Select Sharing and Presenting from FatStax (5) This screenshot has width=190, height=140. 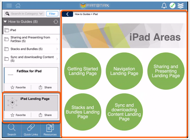click(31, 39)
